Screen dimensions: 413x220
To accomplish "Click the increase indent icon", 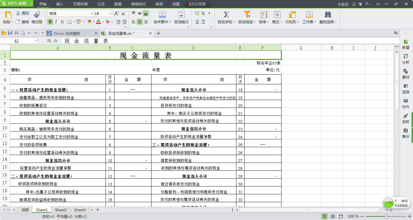I will point(125,22).
